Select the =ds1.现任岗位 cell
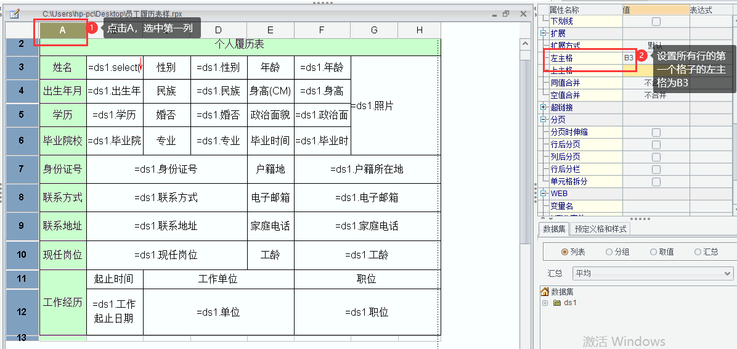 167,255
